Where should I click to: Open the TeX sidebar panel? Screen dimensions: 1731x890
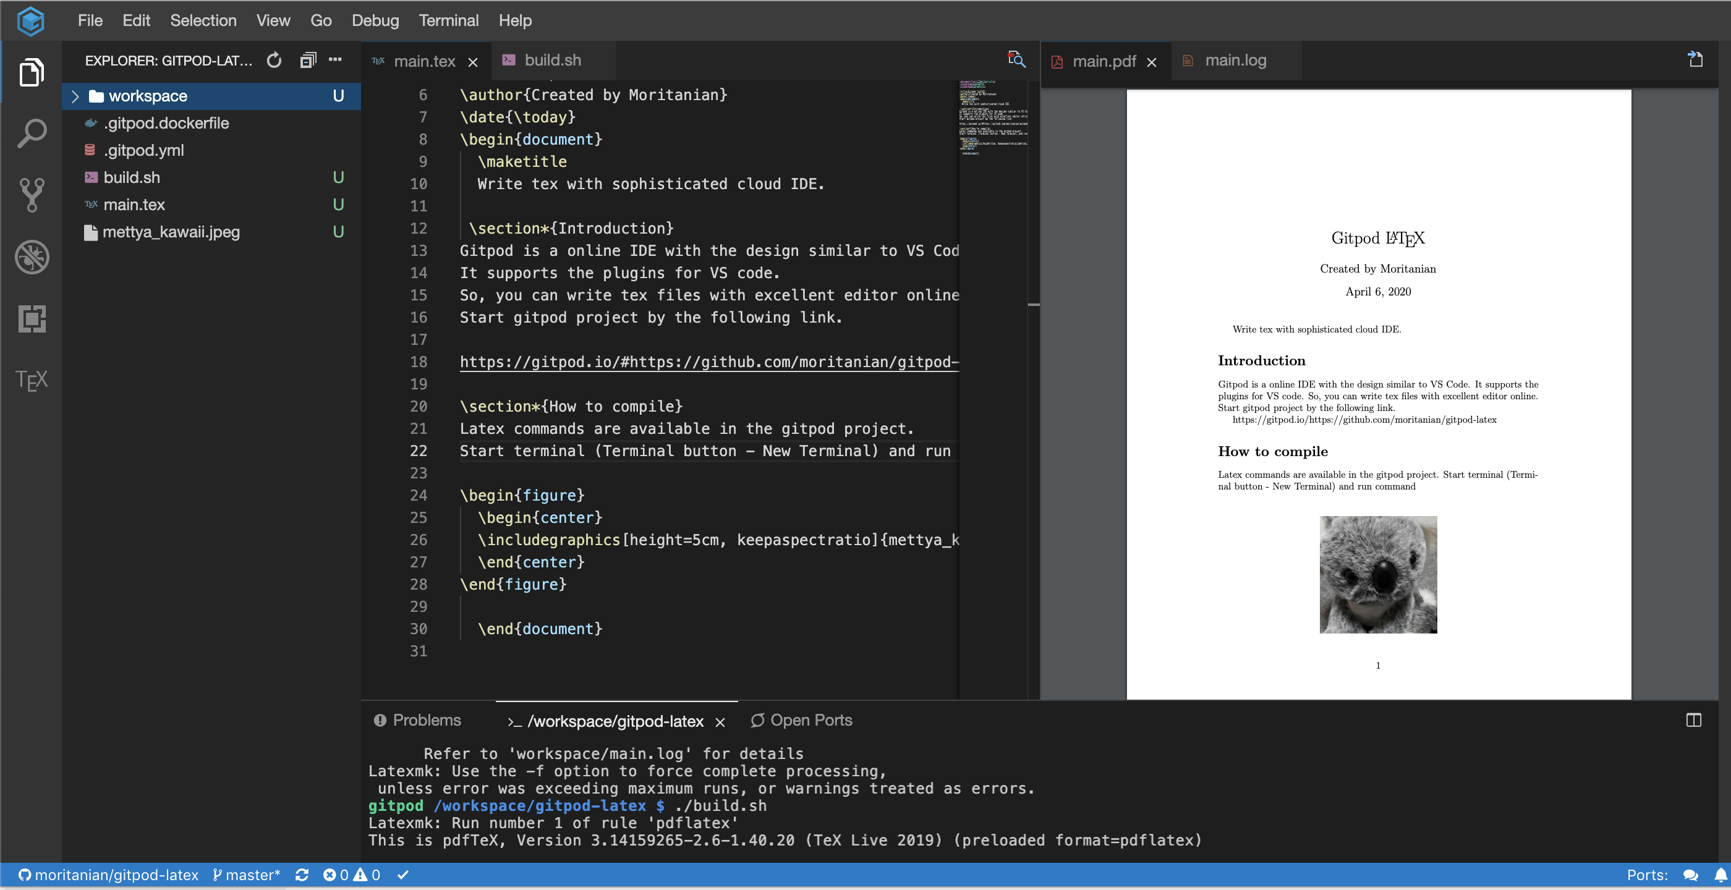click(32, 380)
